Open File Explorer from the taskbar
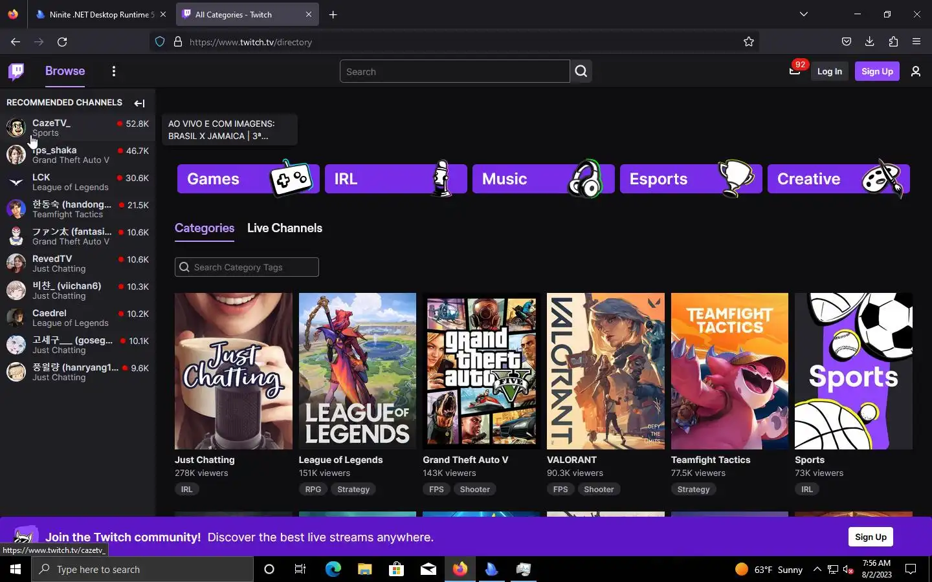Screen dimensions: 932x582 364,569
